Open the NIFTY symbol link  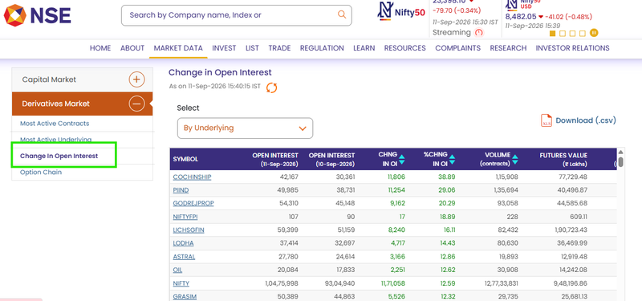click(x=181, y=283)
